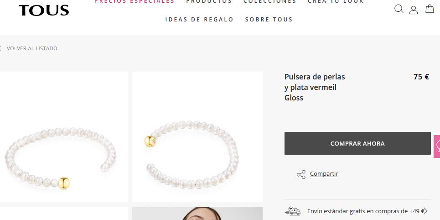Click the back arrow before Volver al listado

[x=0, y=48]
